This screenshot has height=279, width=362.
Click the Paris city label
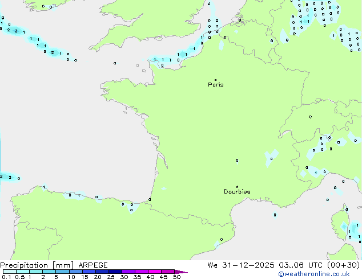pos(216,85)
